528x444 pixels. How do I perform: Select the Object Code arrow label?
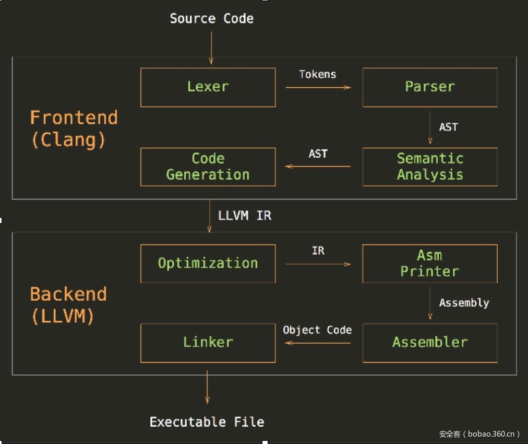tap(317, 330)
